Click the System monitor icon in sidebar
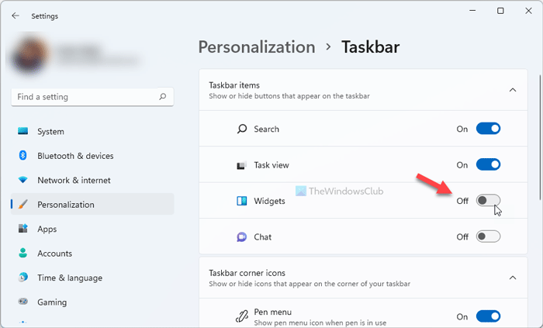 click(x=22, y=132)
